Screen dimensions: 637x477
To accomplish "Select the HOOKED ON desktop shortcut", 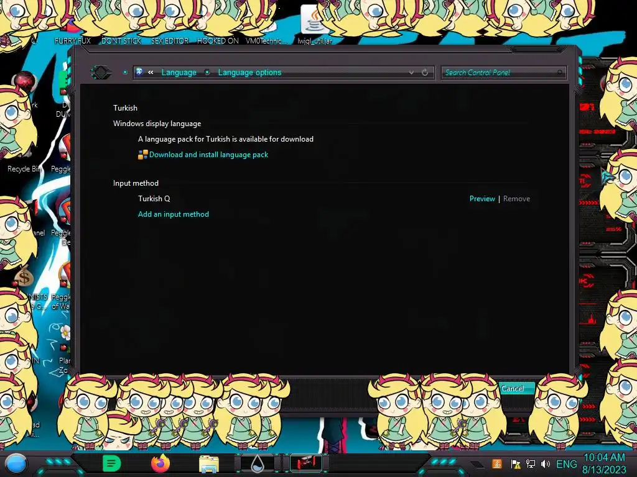I will 218,40.
